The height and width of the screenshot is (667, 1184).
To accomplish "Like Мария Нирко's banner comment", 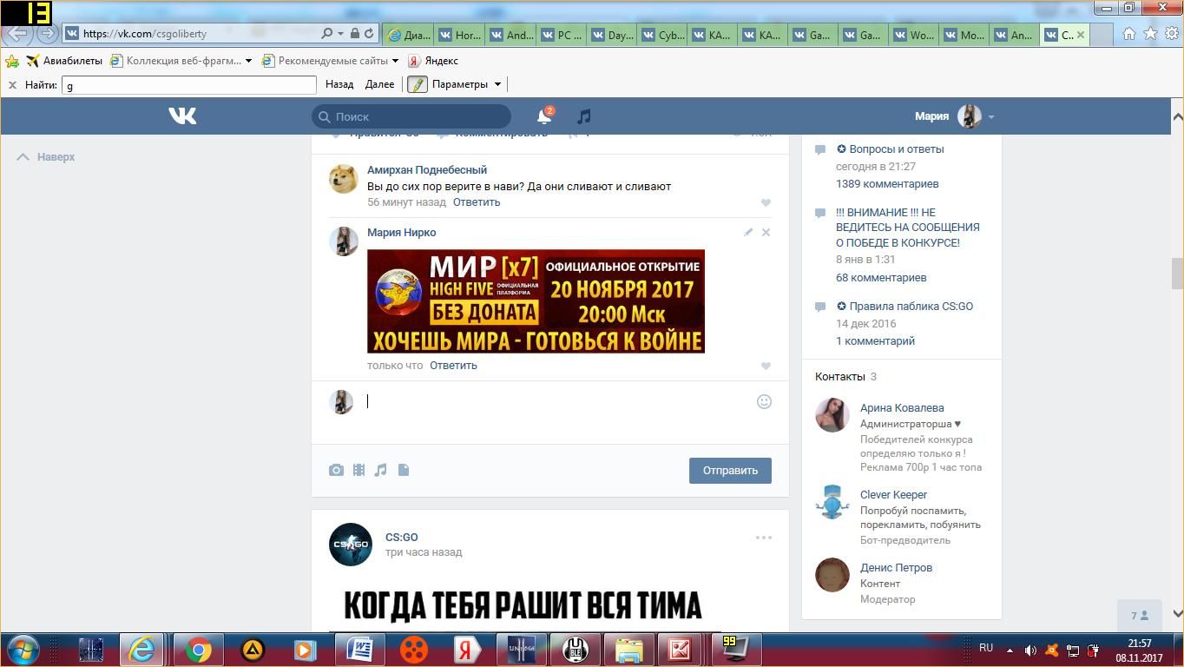I will 766,366.
